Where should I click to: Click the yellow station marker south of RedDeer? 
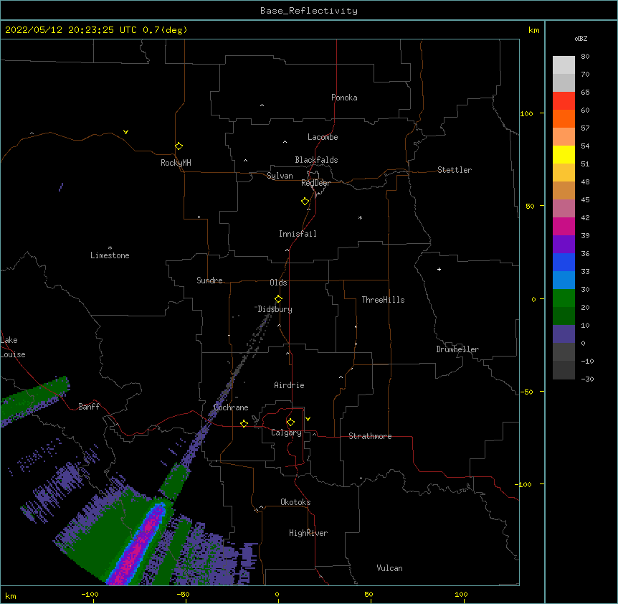pos(305,202)
